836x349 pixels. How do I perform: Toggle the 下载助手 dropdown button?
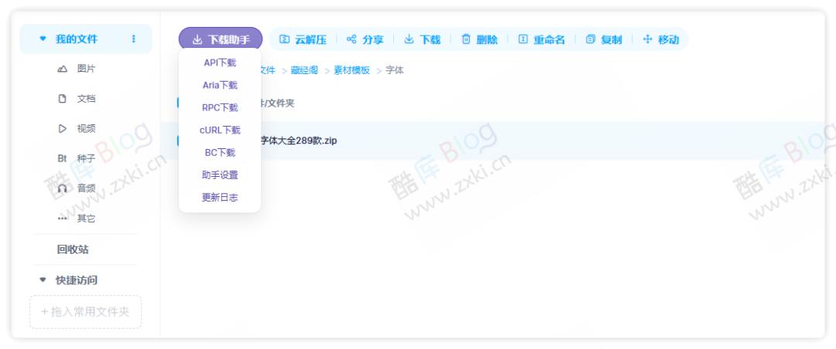pos(220,39)
